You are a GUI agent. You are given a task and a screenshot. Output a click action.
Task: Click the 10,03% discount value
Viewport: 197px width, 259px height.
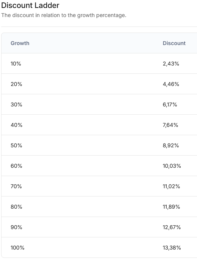[x=172, y=166]
